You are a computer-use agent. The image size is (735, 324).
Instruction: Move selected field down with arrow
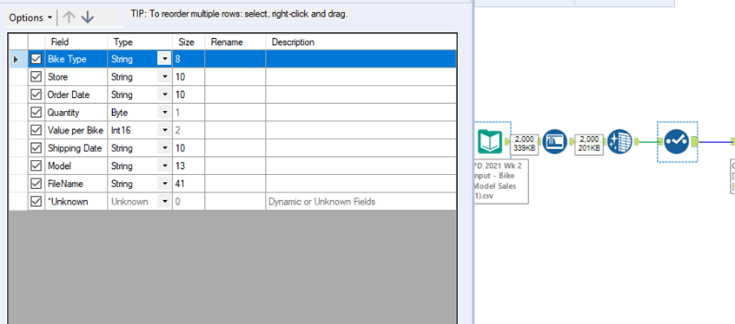click(x=88, y=18)
